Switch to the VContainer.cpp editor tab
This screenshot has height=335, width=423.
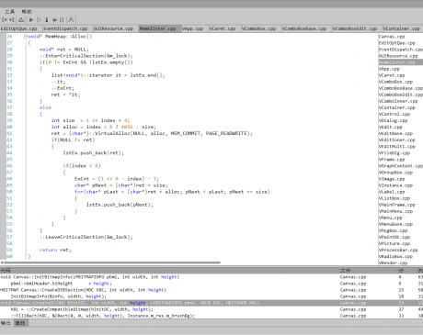(402, 28)
